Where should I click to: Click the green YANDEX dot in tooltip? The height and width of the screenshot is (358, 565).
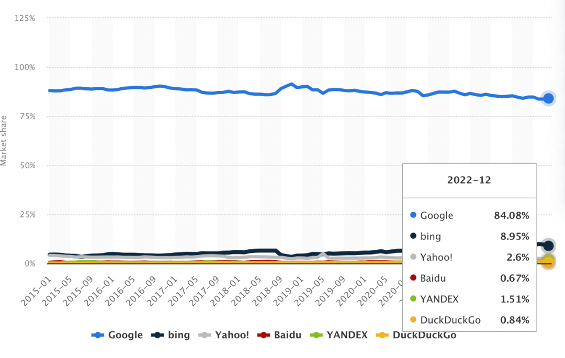pyautogui.click(x=413, y=299)
